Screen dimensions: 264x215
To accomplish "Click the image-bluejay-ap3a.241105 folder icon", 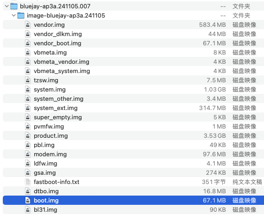I will click(x=21, y=15).
